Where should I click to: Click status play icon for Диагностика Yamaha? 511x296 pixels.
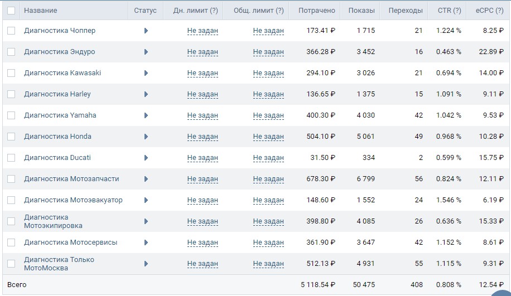(146, 115)
